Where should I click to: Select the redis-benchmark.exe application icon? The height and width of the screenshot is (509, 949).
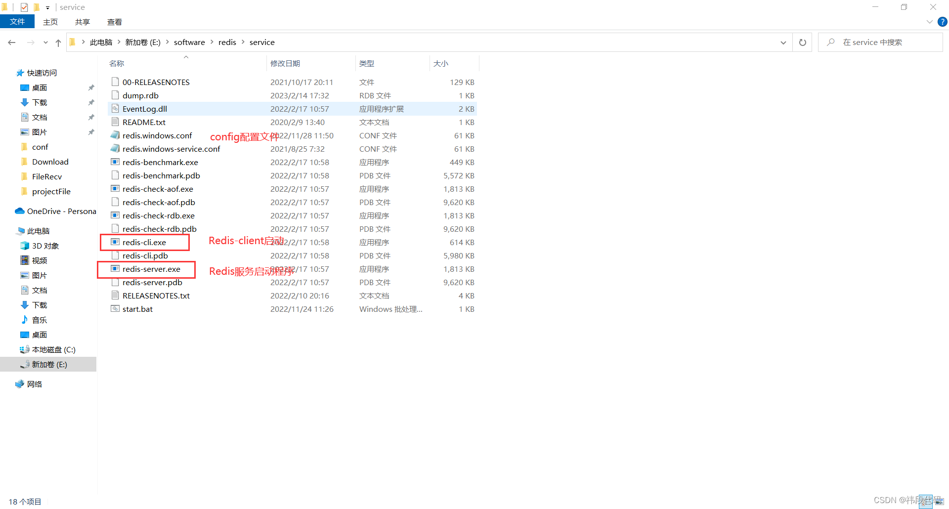(x=115, y=162)
